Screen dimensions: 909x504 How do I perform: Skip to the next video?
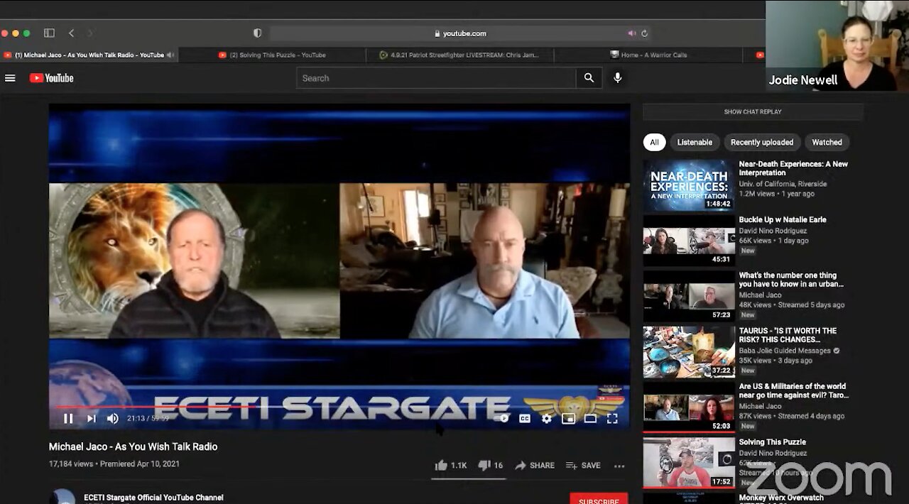coord(91,419)
